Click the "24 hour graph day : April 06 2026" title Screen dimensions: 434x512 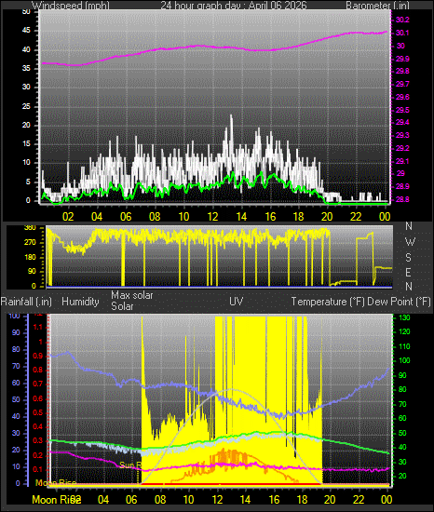pyautogui.click(x=234, y=6)
